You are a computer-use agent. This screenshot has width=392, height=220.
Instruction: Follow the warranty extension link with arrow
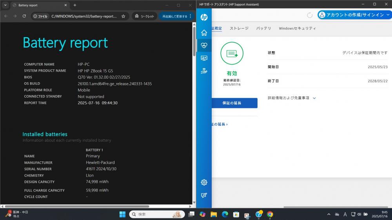[220, 124]
